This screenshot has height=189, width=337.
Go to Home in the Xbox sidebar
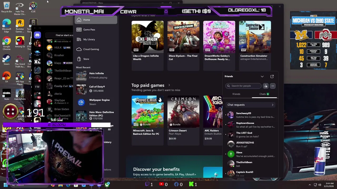tap(96, 20)
